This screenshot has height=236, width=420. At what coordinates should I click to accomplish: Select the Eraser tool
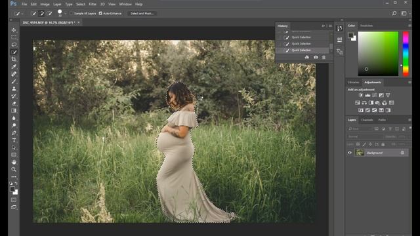14,104
